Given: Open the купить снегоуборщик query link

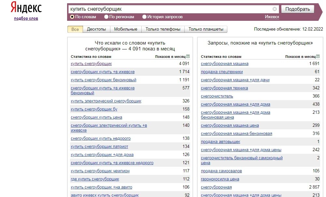Looking at the screenshot, I should [91, 63].
